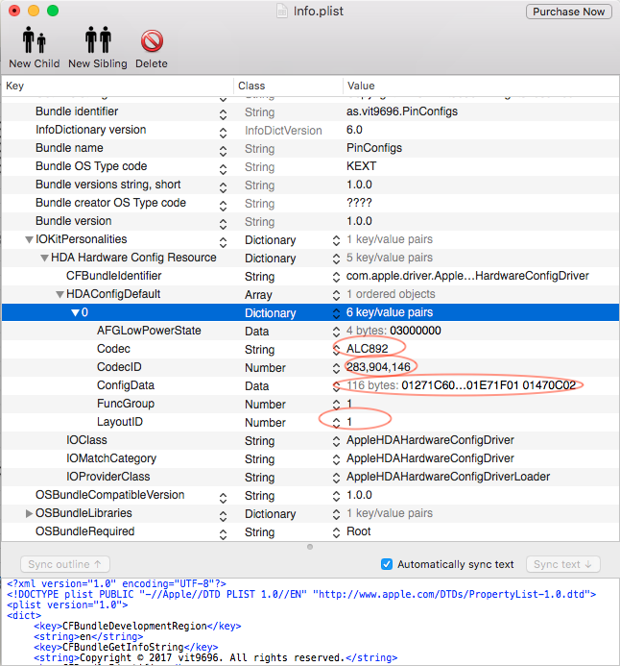The image size is (620, 666).
Task: Open key stepper for Bundle versions string, short
Action: [x=223, y=186]
